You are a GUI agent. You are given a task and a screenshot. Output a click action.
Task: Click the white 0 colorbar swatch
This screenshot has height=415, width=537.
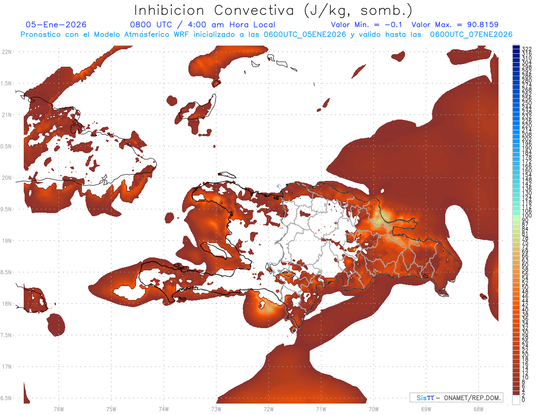516,400
